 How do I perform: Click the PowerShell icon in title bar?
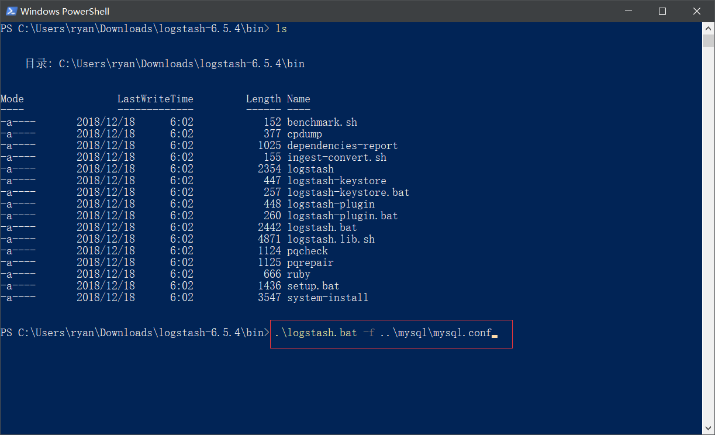[11, 11]
